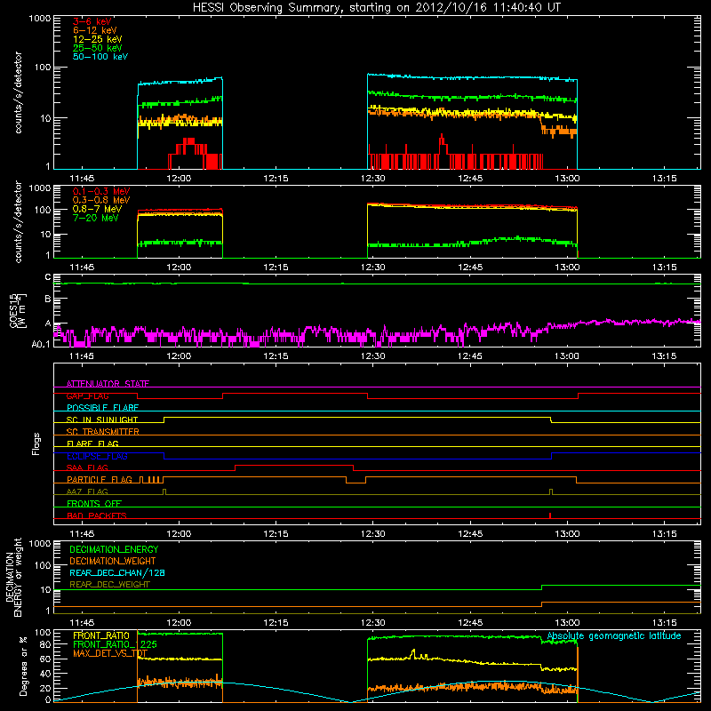Select the ECLIPSE_FLAG label

click(x=97, y=456)
